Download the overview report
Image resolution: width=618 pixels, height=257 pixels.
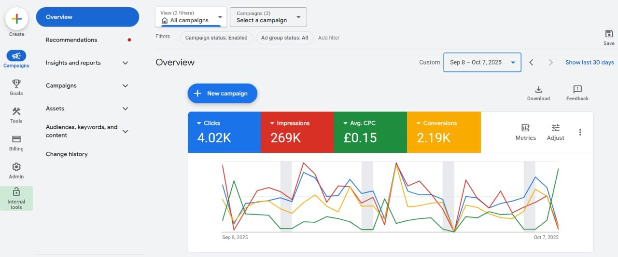[538, 90]
